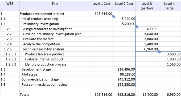Select the cost cell 1,400.00
Viewport: 181px width, 99px height.
pos(147,44)
